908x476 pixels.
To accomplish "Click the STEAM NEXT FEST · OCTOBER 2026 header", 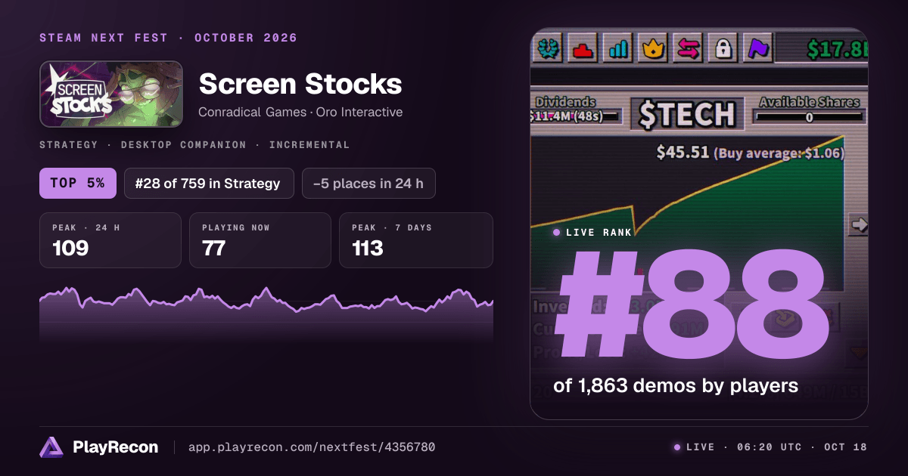I will (x=169, y=38).
